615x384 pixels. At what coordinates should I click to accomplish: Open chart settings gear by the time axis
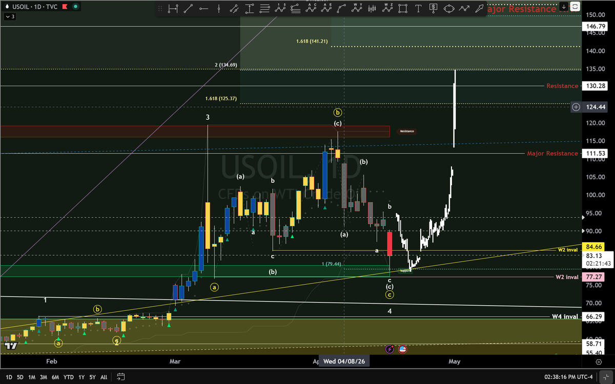599,361
